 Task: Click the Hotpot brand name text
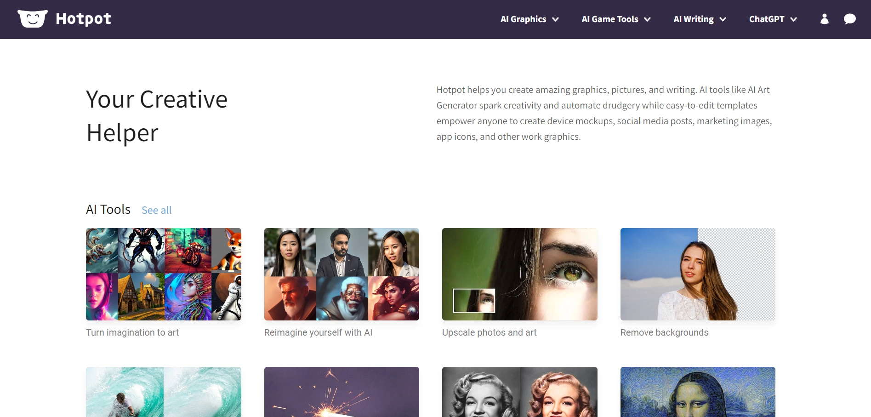click(83, 19)
